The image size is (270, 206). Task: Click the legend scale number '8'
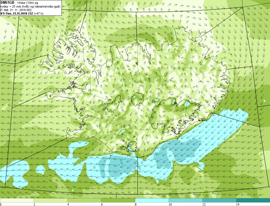coord(136,204)
